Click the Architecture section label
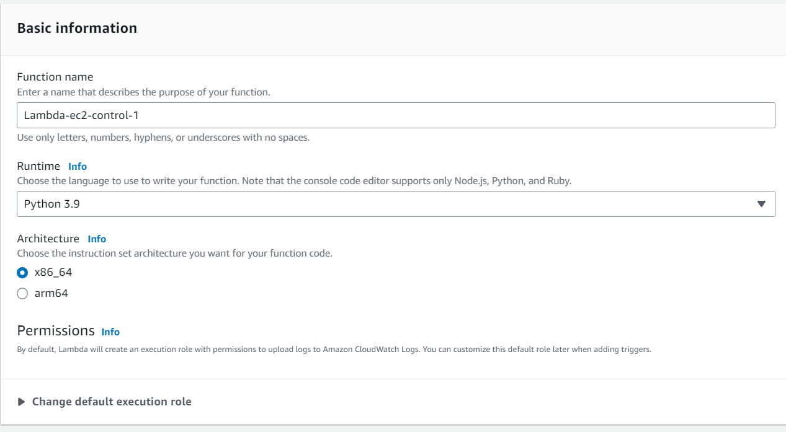This screenshot has width=786, height=432. point(48,239)
